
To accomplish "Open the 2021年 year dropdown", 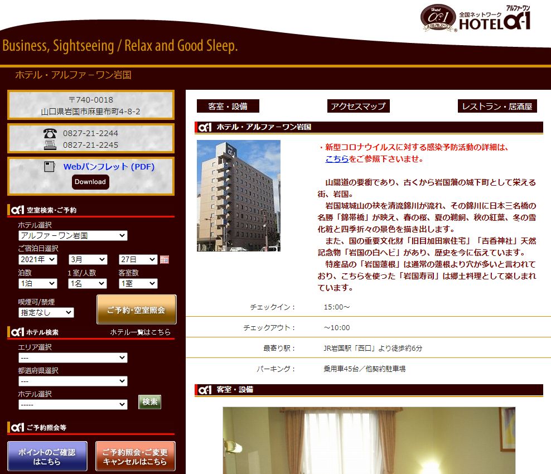I will [x=37, y=260].
